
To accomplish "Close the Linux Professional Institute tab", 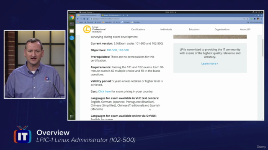I will 99,15.
